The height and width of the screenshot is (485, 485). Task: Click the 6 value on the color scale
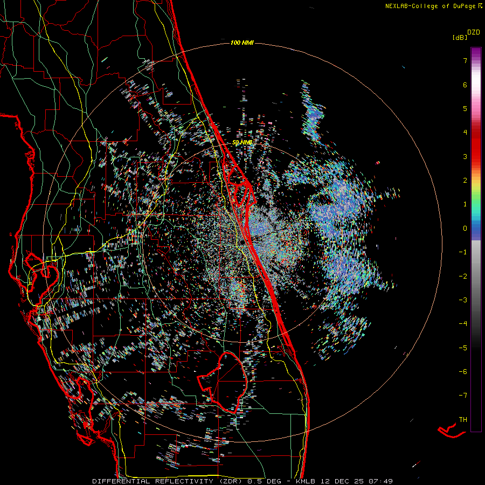pyautogui.click(x=465, y=85)
